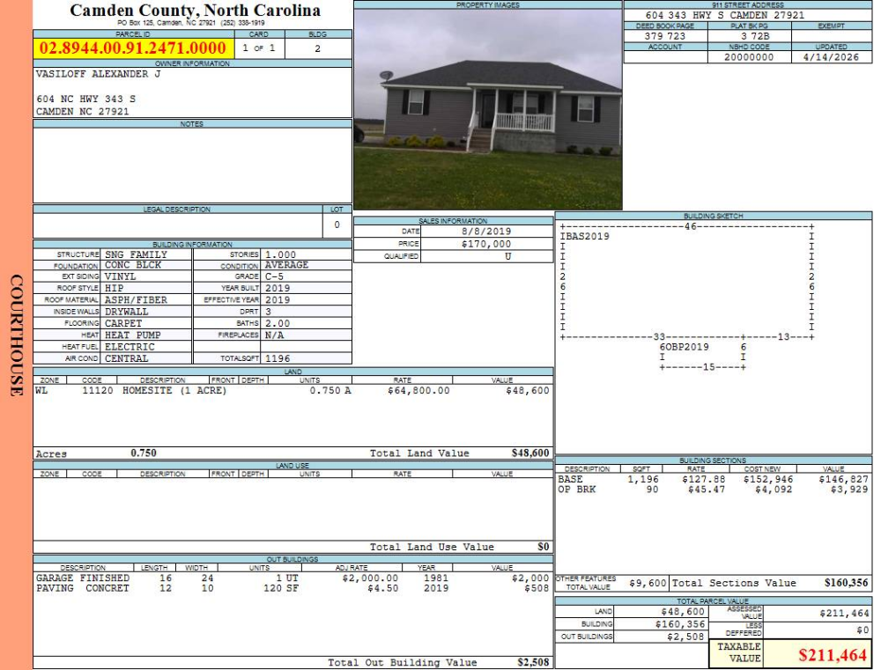Screen dimensions: 881x670
Task: Select inside walls value DRYWALL
Action: pyautogui.click(x=126, y=312)
